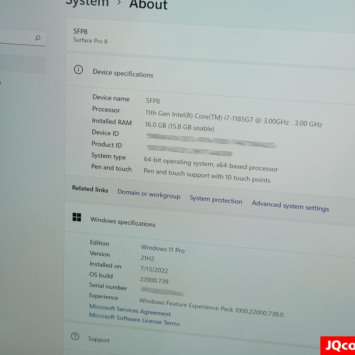Open Advanced system settings link
This screenshot has height=355, width=355.
coord(290,206)
